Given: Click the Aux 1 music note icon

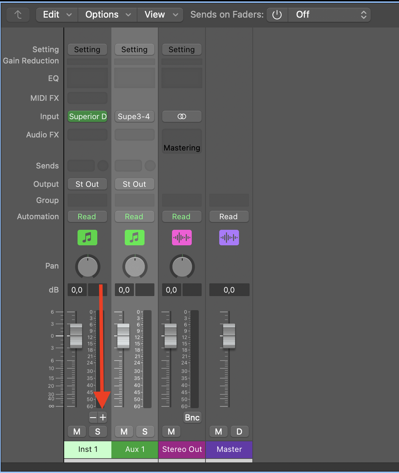Looking at the screenshot, I should click(x=134, y=238).
